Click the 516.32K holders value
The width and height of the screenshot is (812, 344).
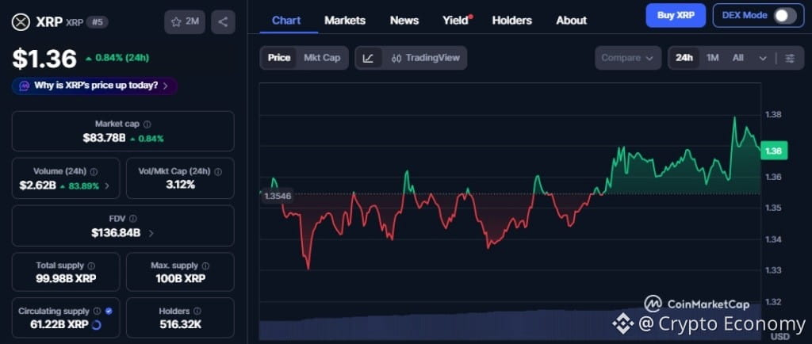pyautogui.click(x=180, y=325)
